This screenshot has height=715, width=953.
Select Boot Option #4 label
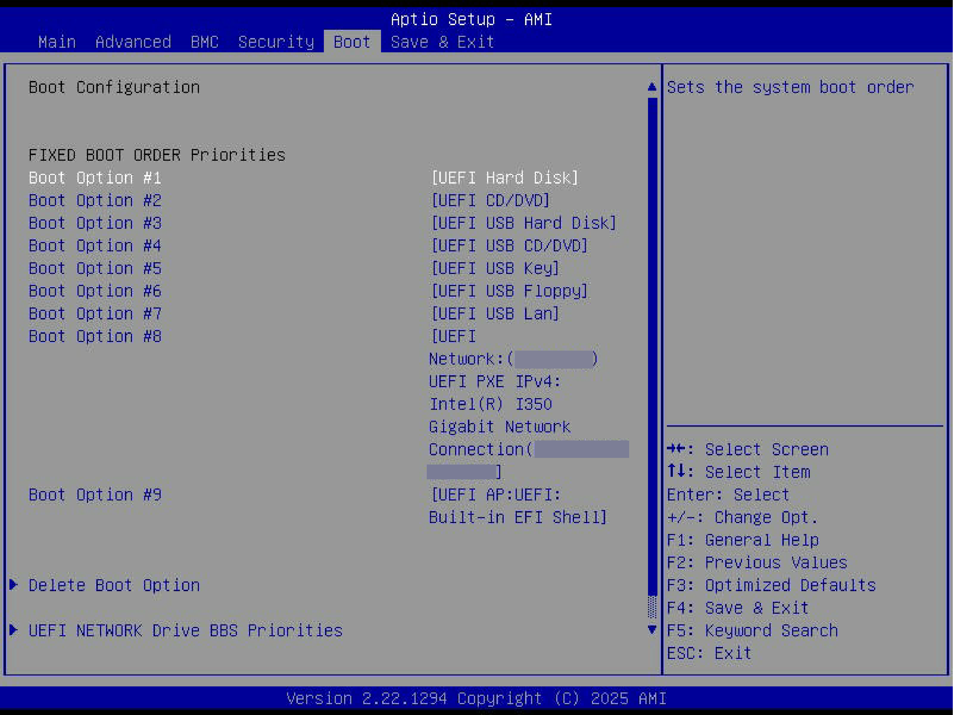[95, 246]
